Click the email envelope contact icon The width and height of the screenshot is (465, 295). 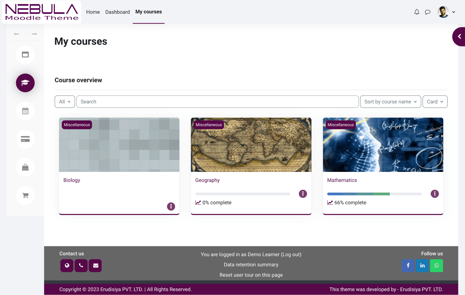[95, 265]
